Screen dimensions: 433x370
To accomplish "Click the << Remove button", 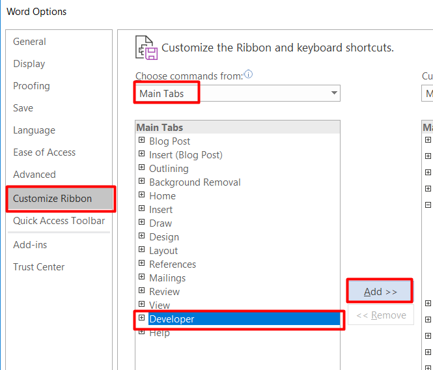I will [381, 315].
